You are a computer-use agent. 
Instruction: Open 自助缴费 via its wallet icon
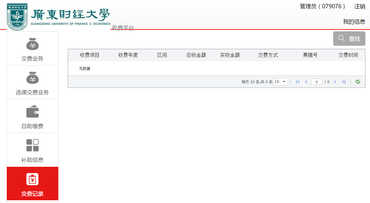pyautogui.click(x=32, y=111)
